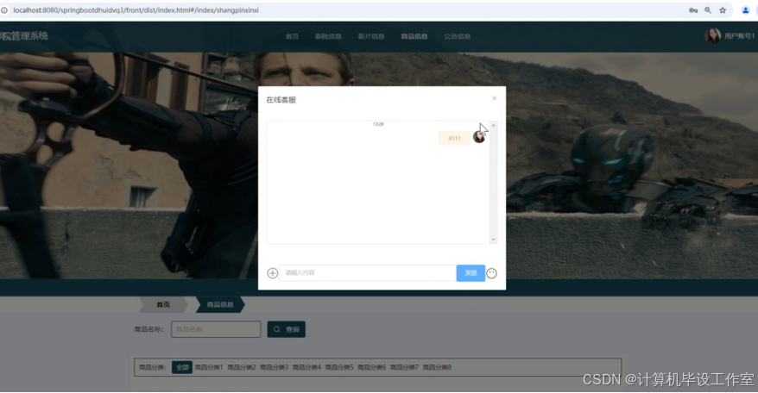Click the 首页 breadcrumb
The height and width of the screenshot is (393, 758).
point(163,304)
